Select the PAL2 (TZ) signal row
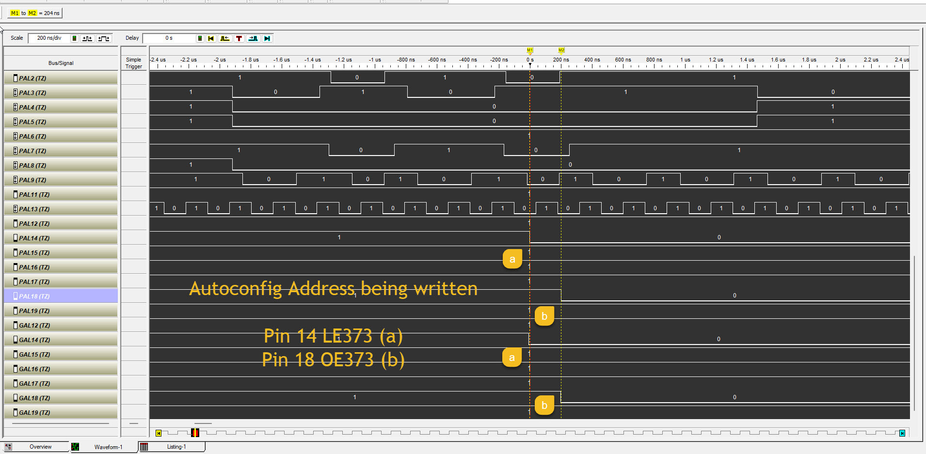 tap(61, 78)
